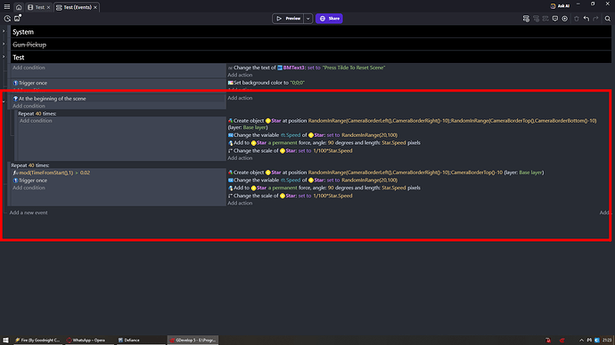Open the Ask AI assistant

click(x=560, y=6)
